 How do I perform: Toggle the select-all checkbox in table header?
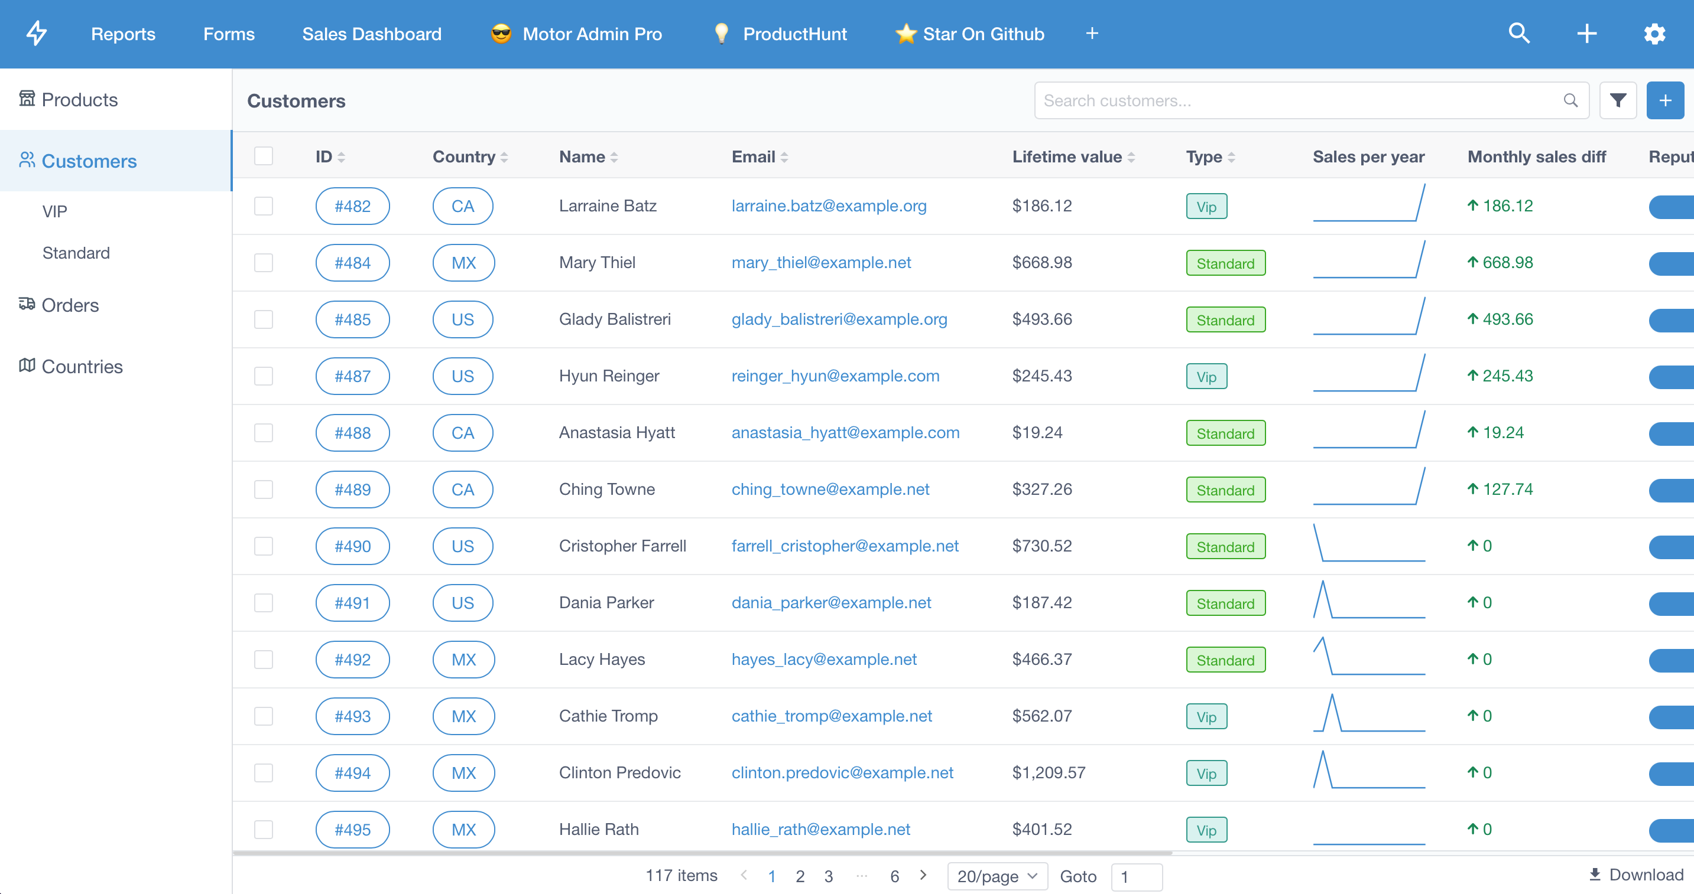click(264, 156)
